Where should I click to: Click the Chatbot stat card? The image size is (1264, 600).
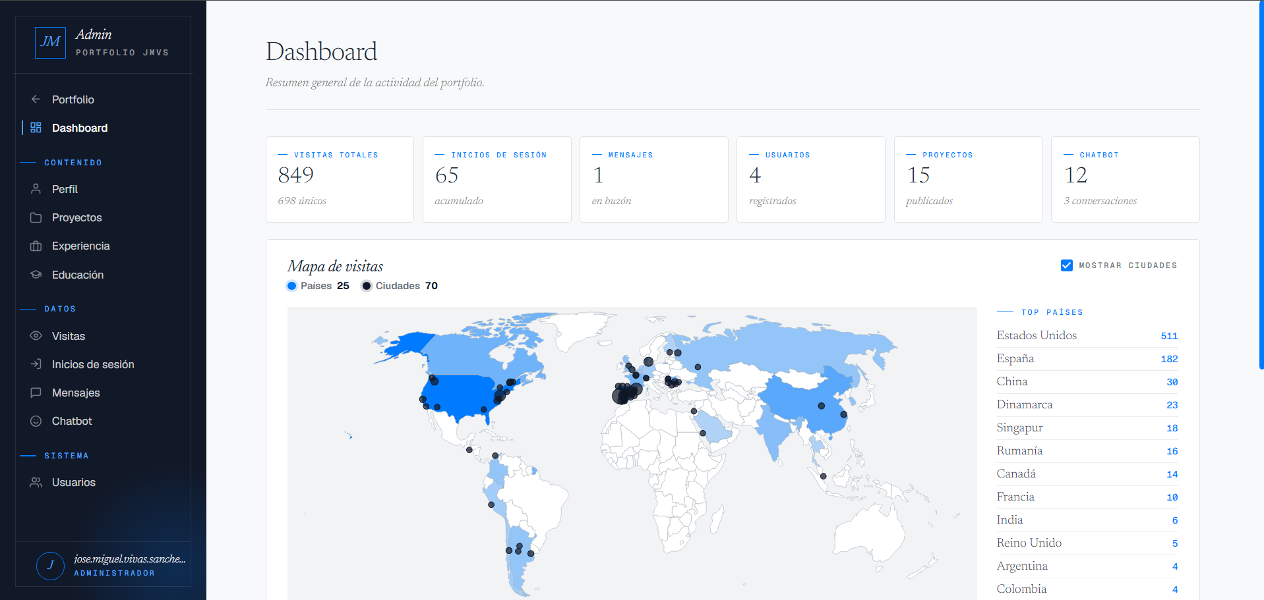pos(1125,179)
